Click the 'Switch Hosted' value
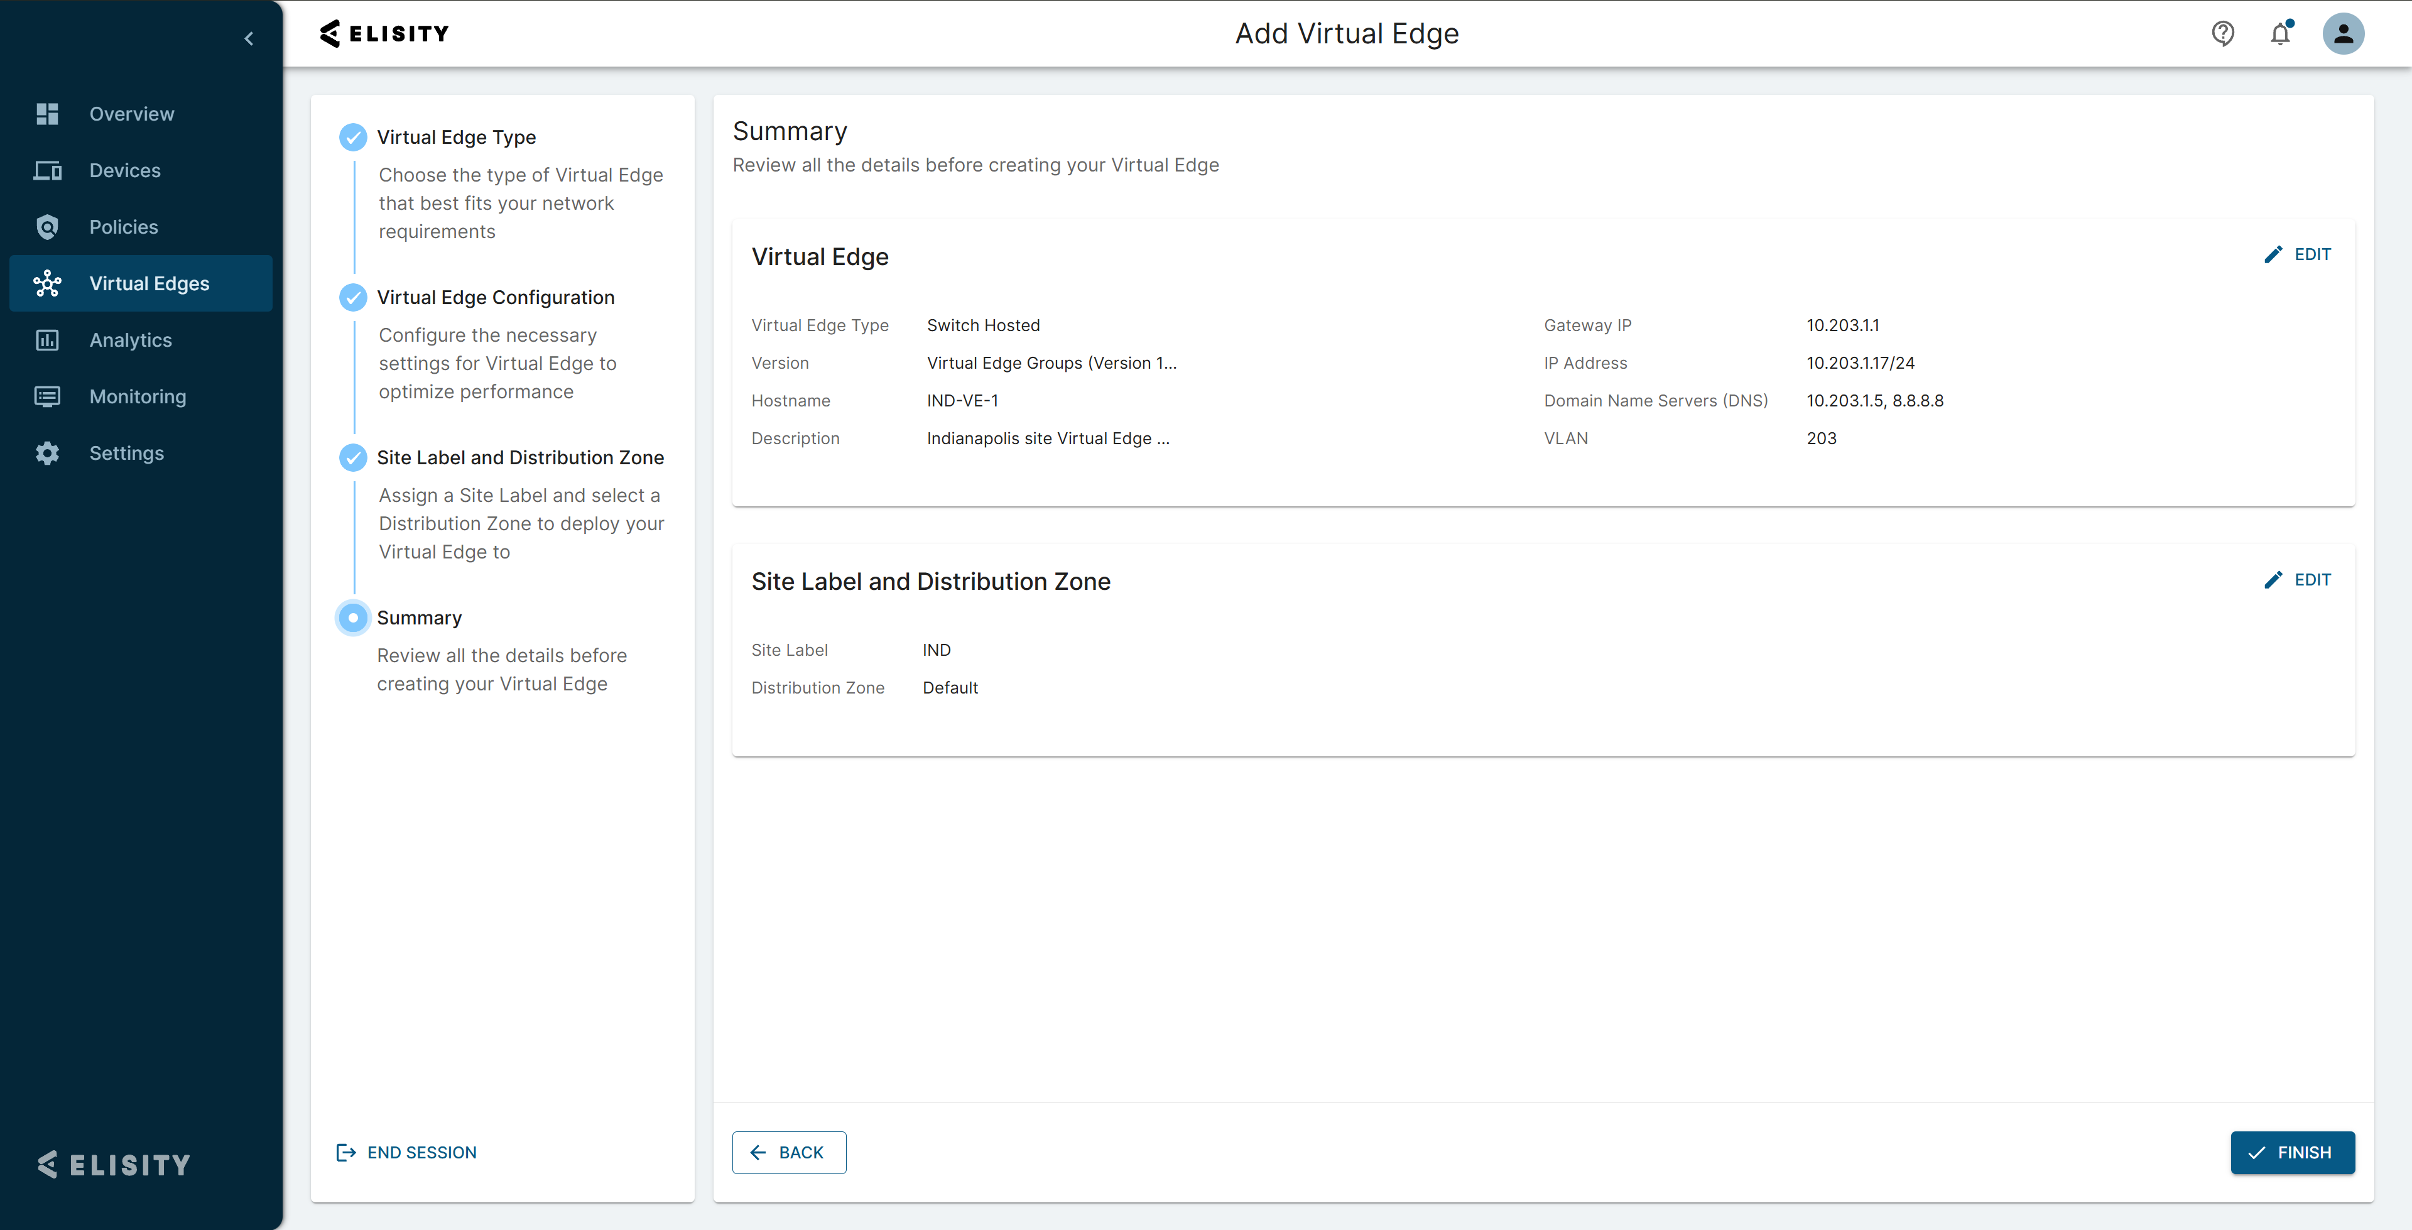The image size is (2412, 1230). tap(983, 325)
